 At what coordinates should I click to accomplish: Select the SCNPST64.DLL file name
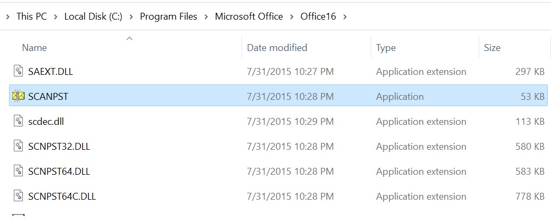59,172
